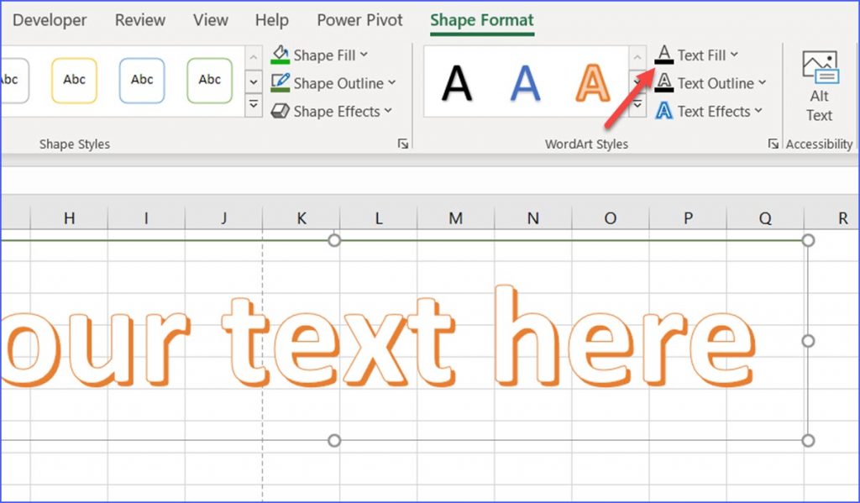The image size is (860, 503).
Task: Select the yellow-bordered Abc shape style
Action: [x=74, y=81]
